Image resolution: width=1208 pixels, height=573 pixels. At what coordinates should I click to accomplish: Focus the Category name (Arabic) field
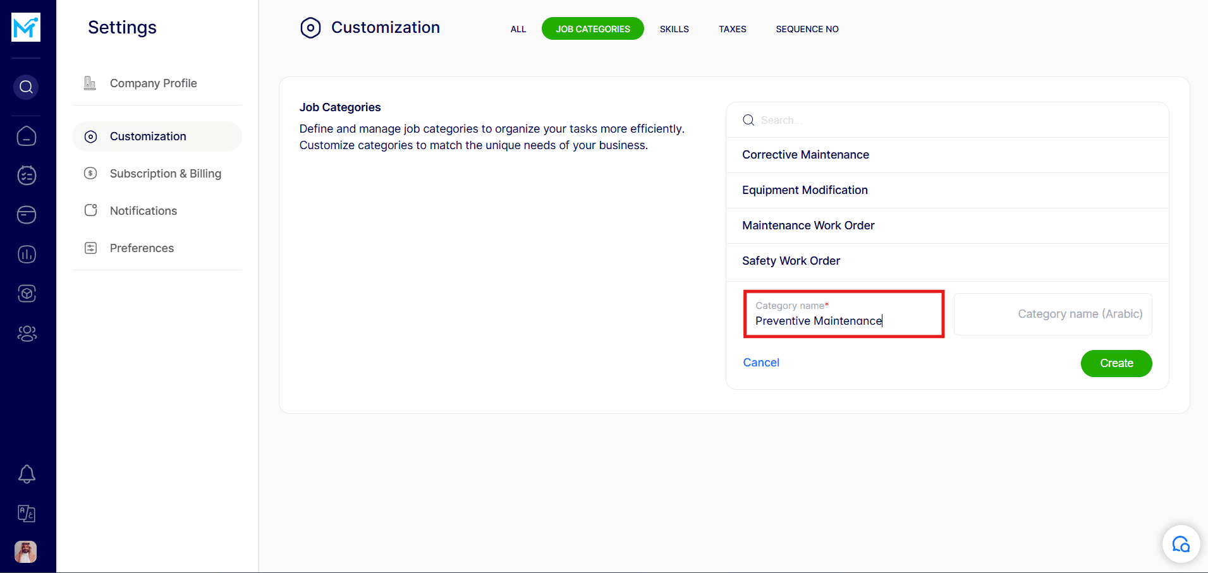(x=1052, y=314)
